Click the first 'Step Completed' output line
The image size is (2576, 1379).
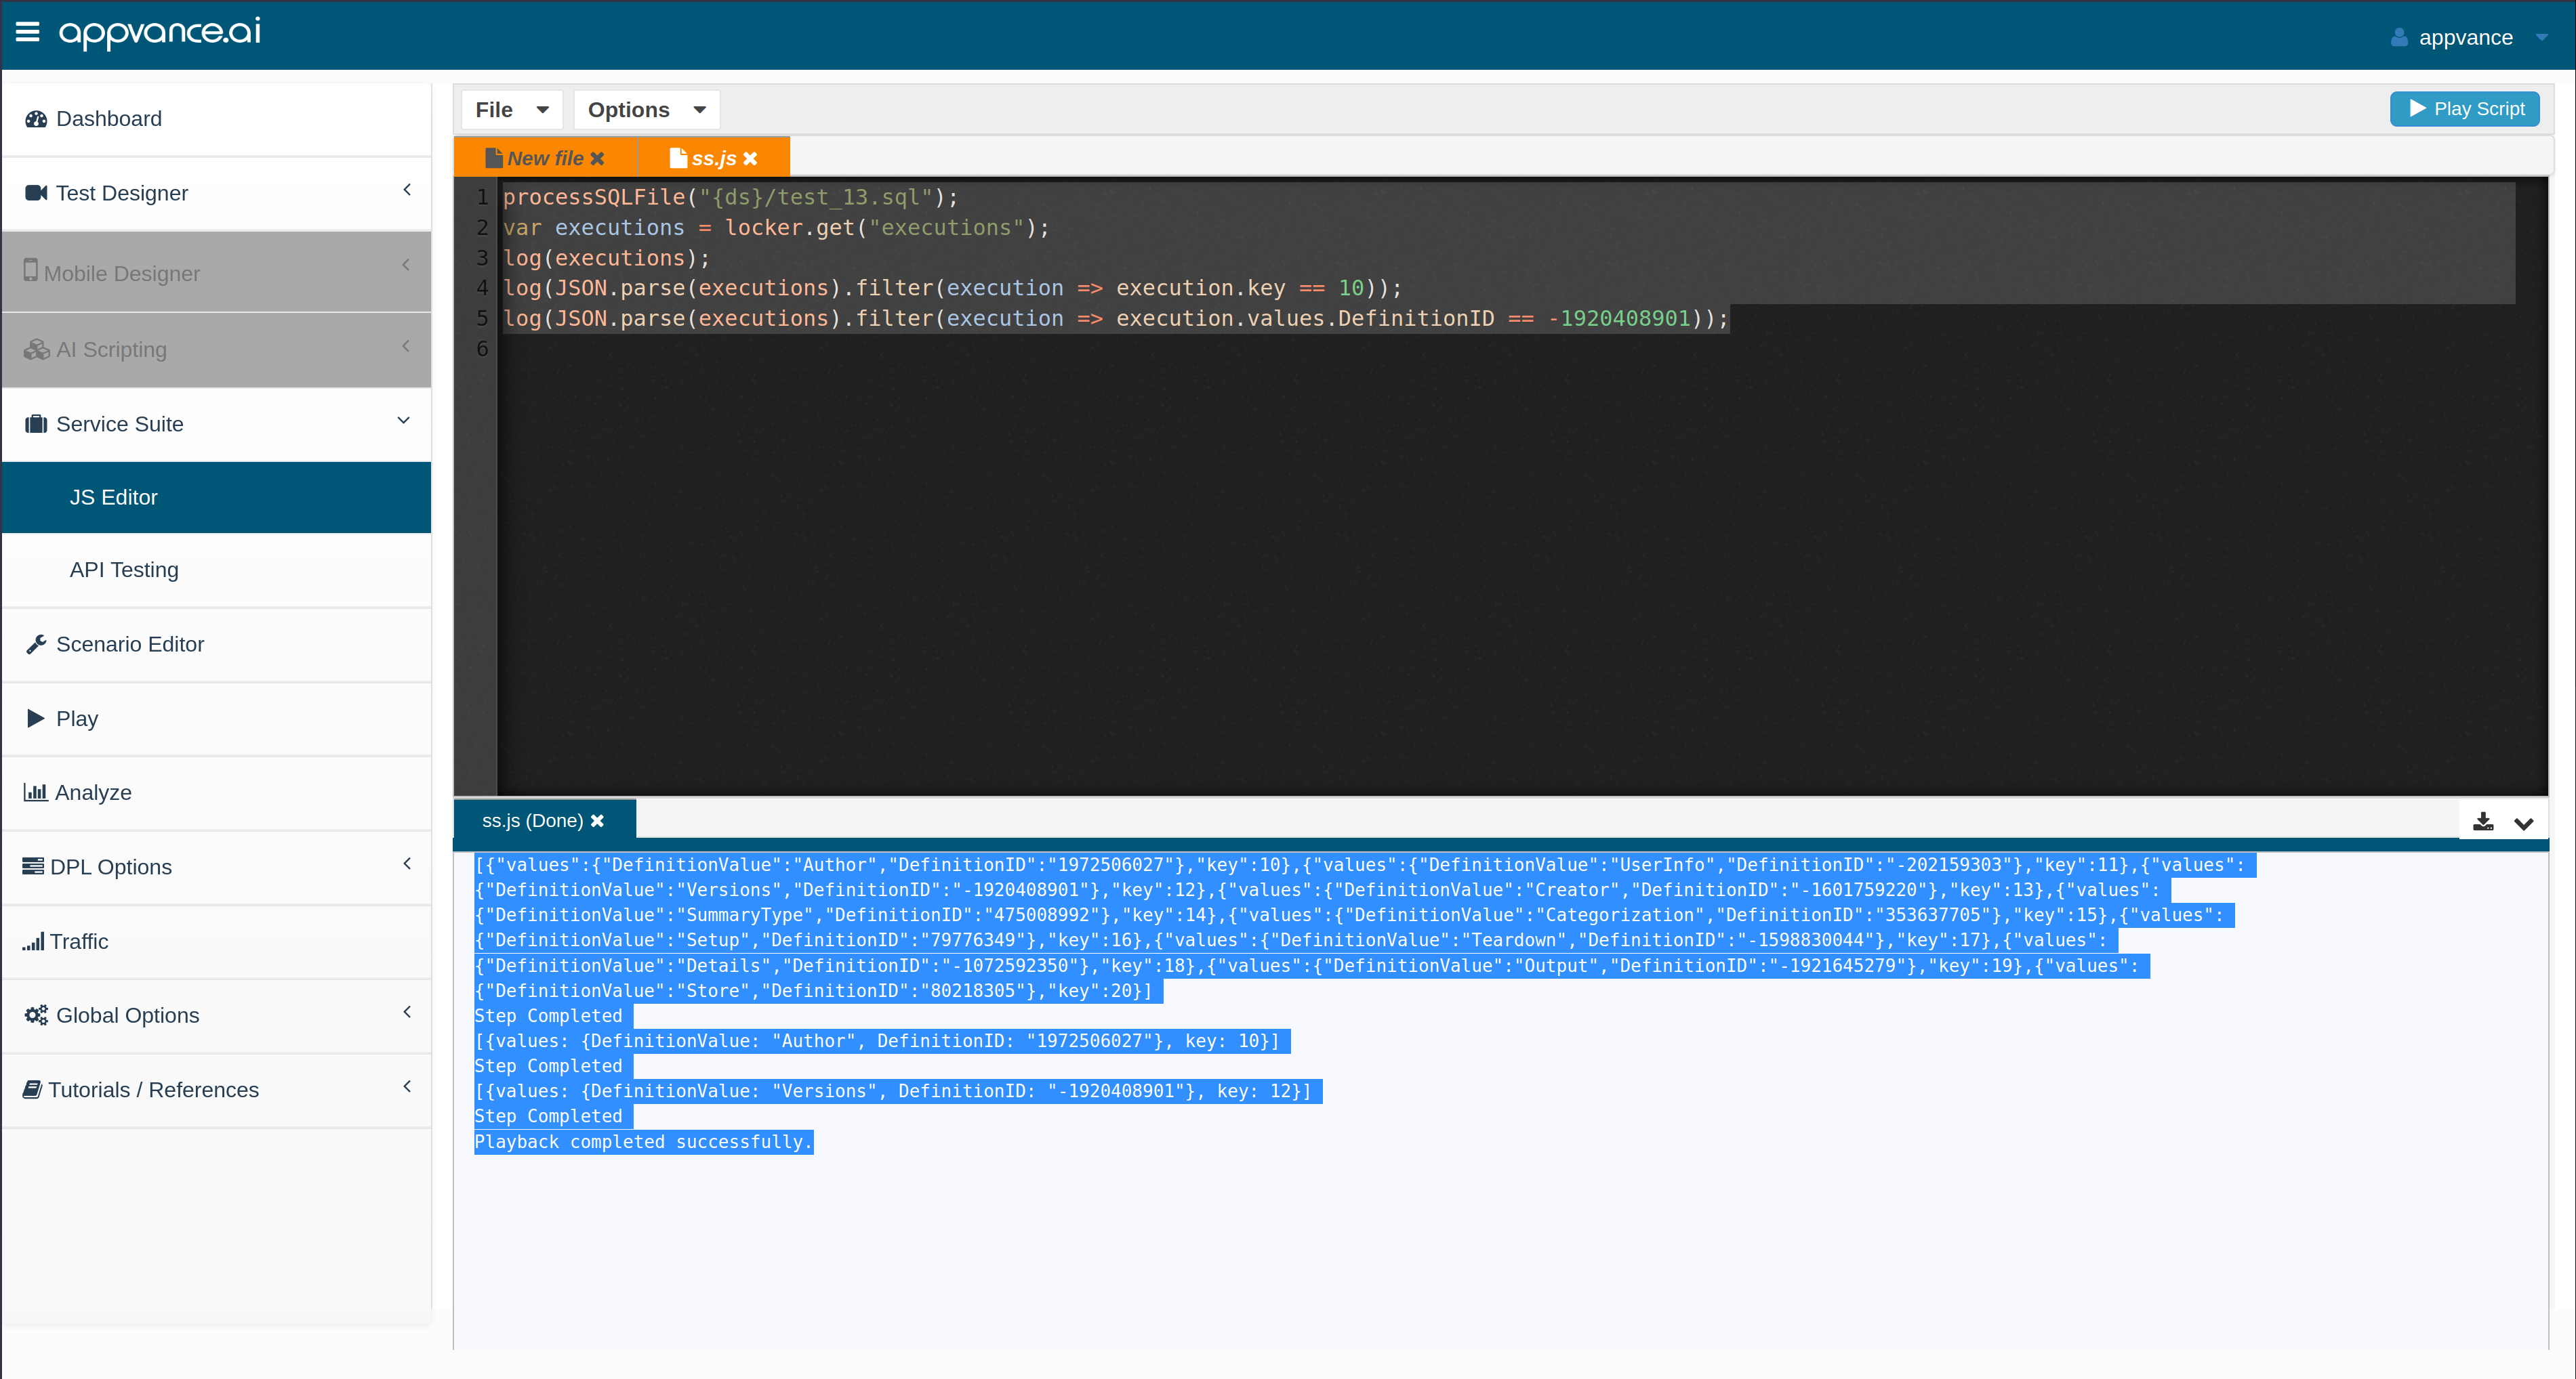pos(548,1016)
